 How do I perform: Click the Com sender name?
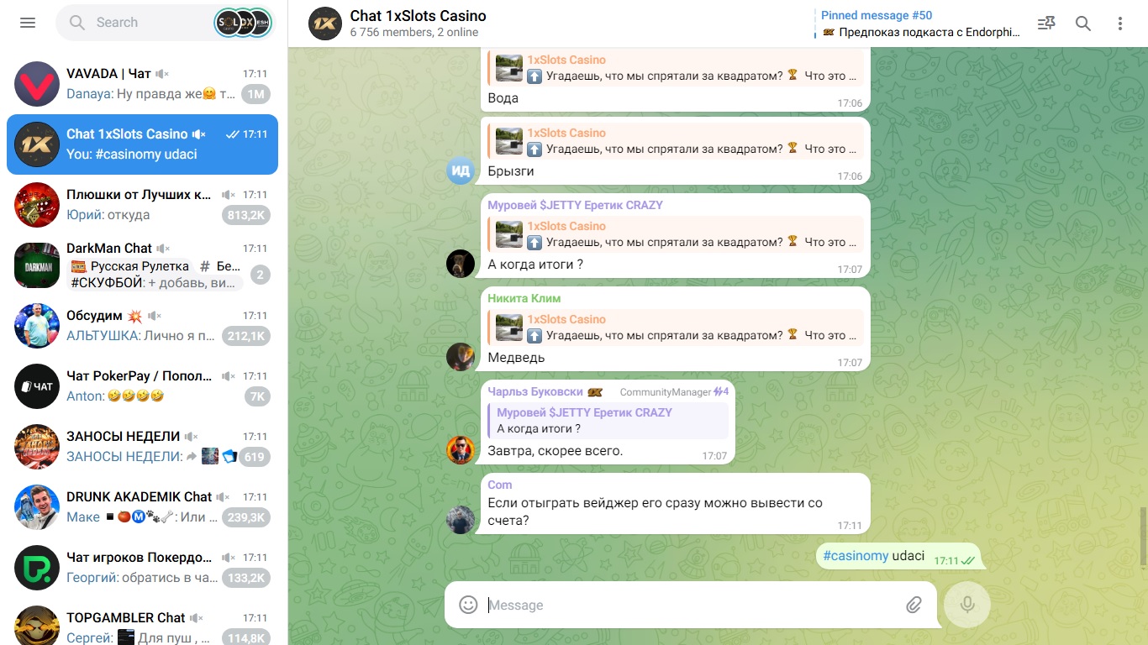tap(500, 485)
